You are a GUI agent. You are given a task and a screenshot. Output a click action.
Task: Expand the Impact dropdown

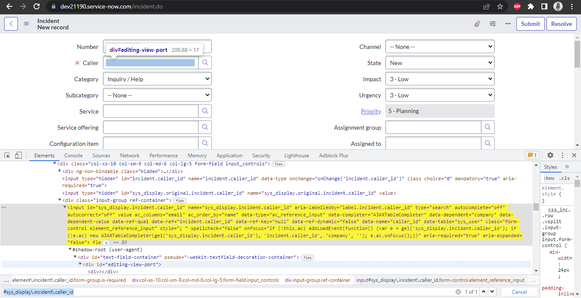(440, 79)
